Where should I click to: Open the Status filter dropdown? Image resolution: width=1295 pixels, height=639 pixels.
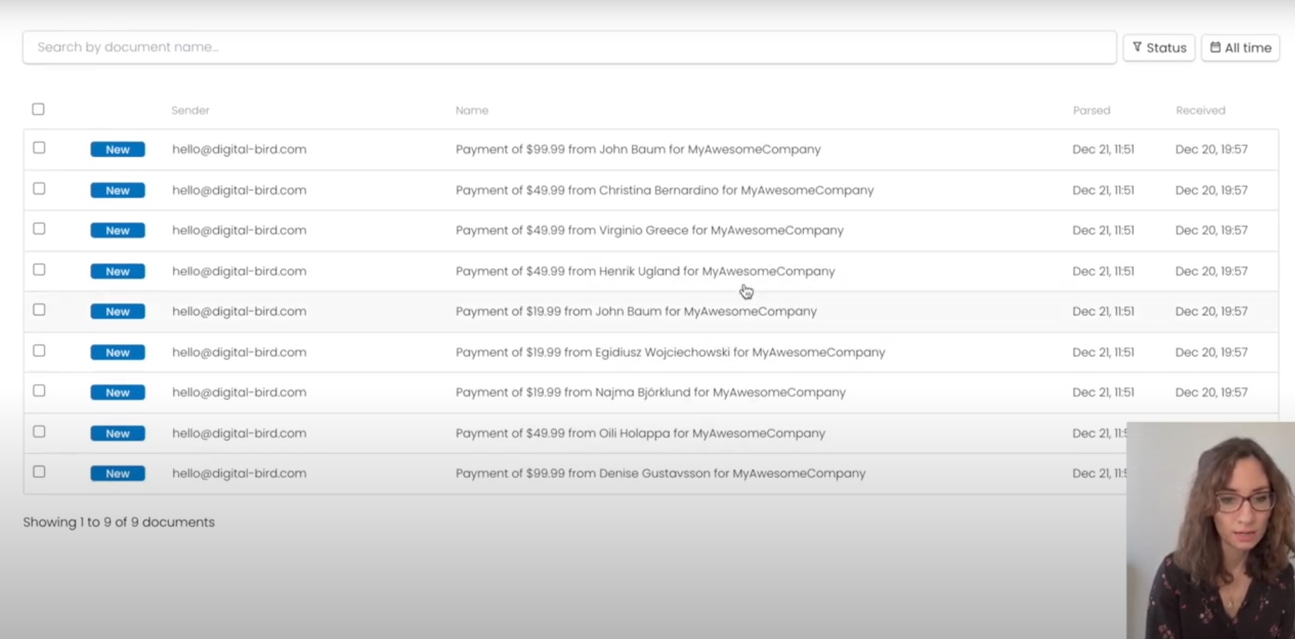1158,48
